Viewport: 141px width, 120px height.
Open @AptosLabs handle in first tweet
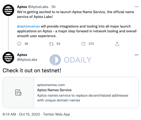click(38, 7)
